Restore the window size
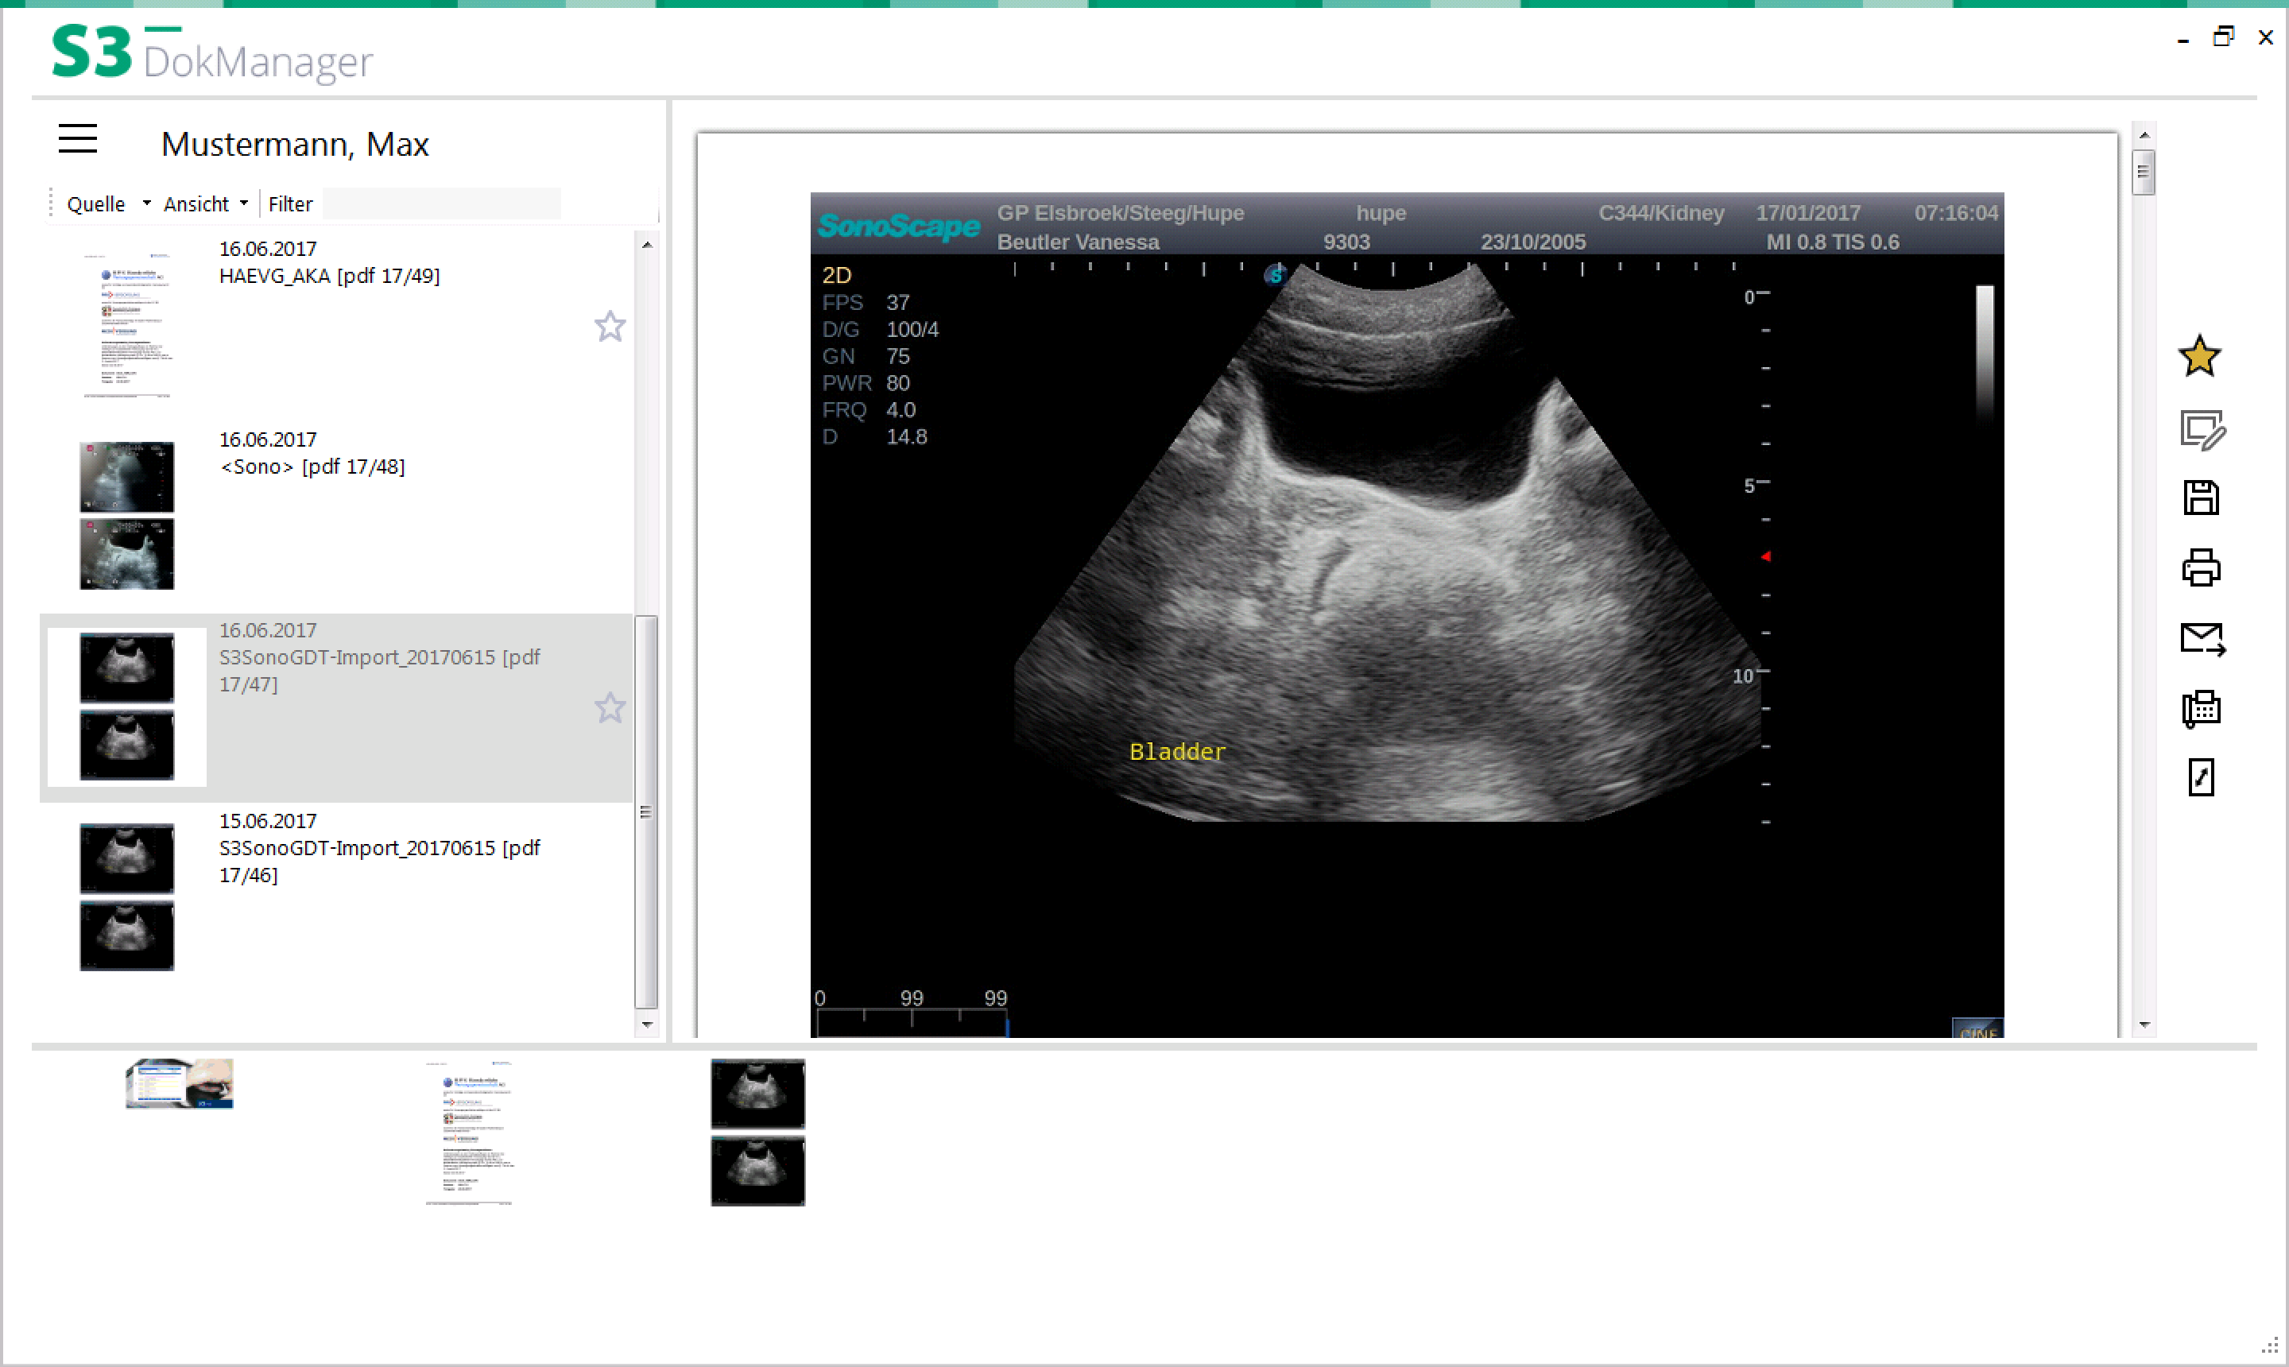The width and height of the screenshot is (2289, 1367). pos(2224,37)
